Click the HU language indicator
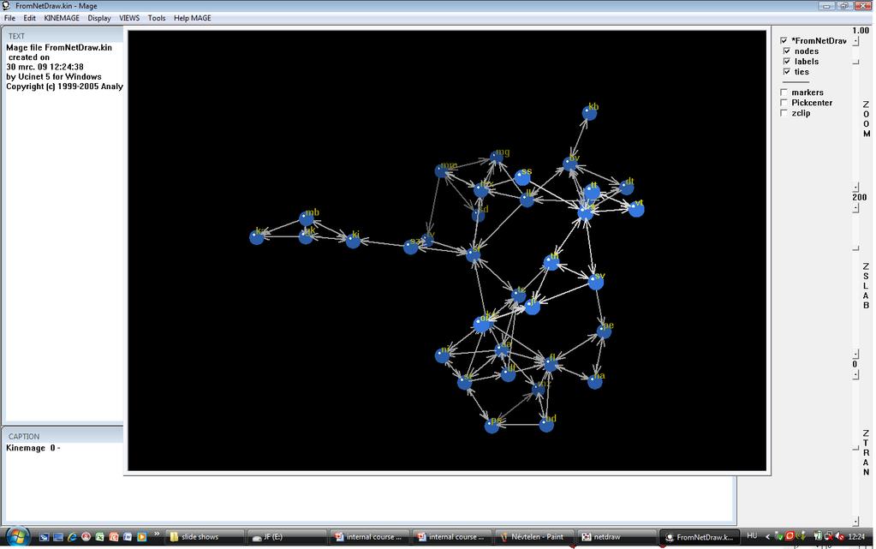 pyautogui.click(x=752, y=536)
